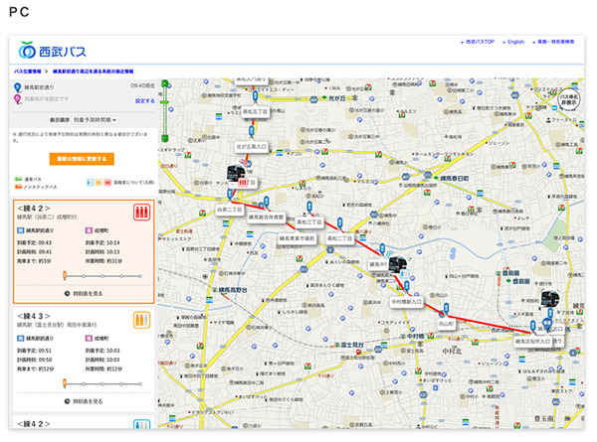Expand 時刻表を見る under the 練43 card
Image resolution: width=597 pixels, height=442 pixels.
(82, 400)
